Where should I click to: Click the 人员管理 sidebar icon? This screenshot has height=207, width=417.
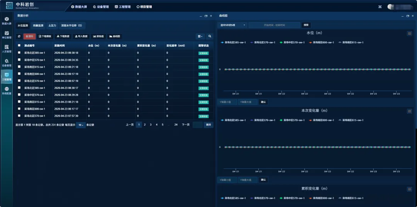tap(6, 48)
